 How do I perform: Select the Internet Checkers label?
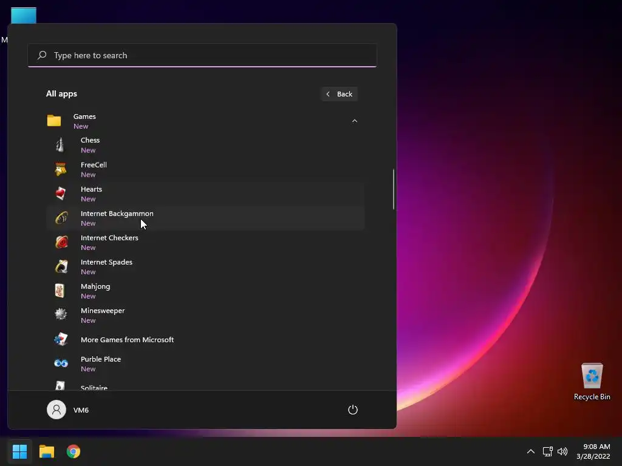(109, 238)
